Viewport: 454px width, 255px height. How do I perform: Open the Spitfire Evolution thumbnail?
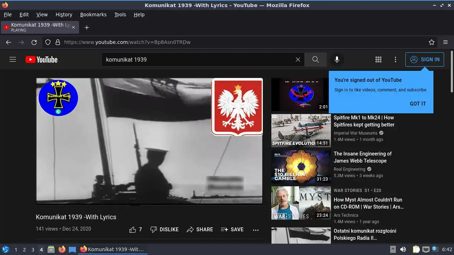click(x=301, y=131)
